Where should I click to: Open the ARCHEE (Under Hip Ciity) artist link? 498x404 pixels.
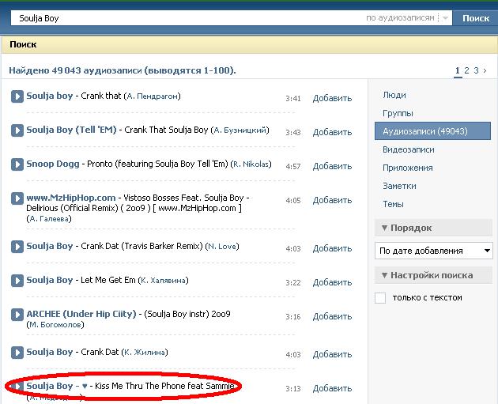81,314
